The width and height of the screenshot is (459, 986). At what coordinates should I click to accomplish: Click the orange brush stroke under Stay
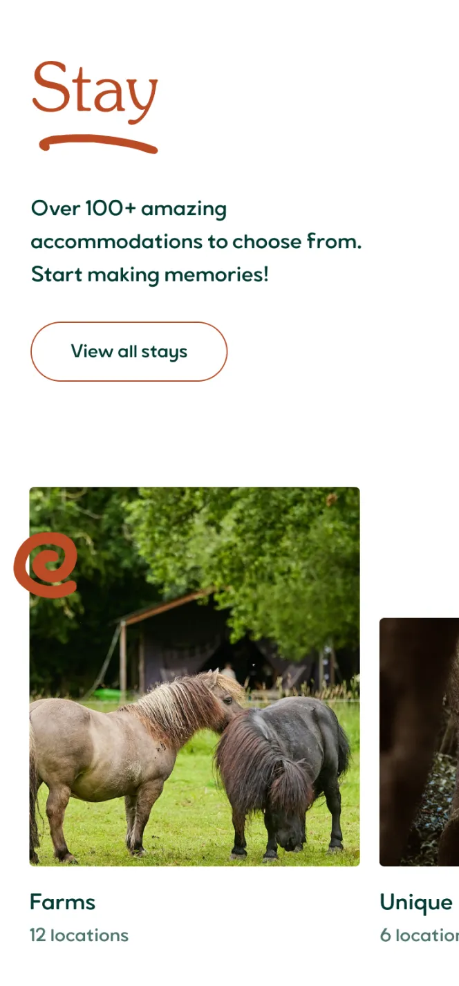point(98,143)
